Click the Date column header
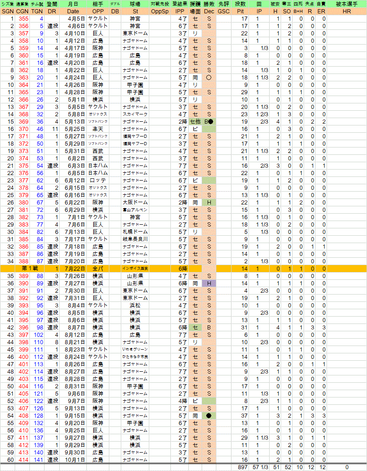Screen dimensions: 367x471 73,11
